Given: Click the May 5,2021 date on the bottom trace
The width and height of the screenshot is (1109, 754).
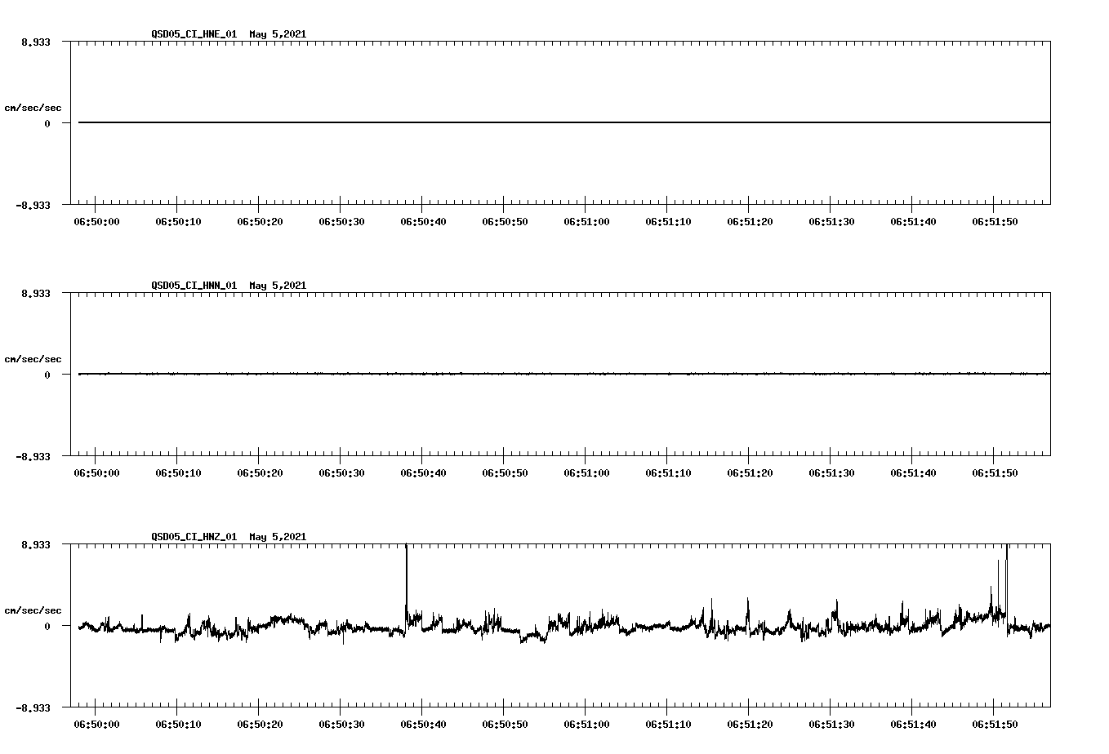Looking at the screenshot, I should [x=278, y=537].
